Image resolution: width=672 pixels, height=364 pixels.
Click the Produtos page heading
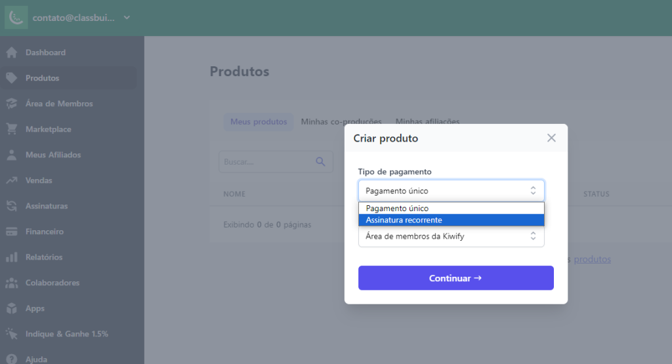click(x=239, y=71)
